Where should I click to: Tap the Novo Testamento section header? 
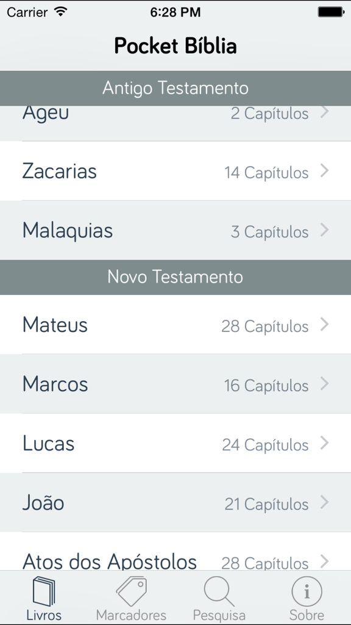[175, 276]
